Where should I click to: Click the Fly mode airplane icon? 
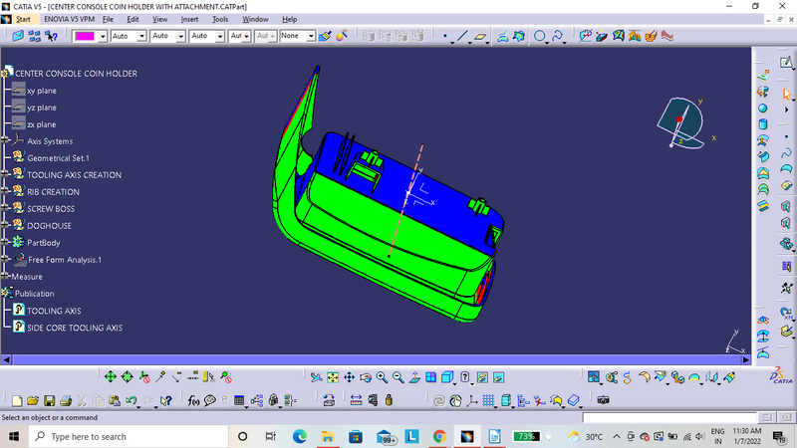click(316, 377)
